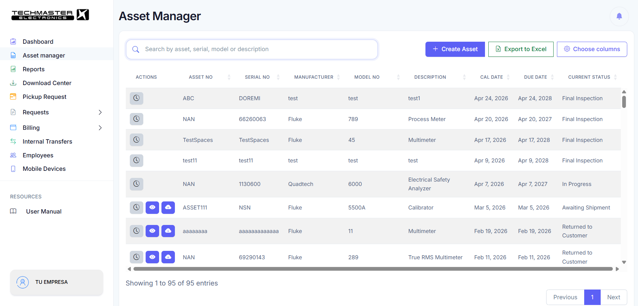Click the Export to Excel button
The width and height of the screenshot is (638, 306).
coord(521,49)
